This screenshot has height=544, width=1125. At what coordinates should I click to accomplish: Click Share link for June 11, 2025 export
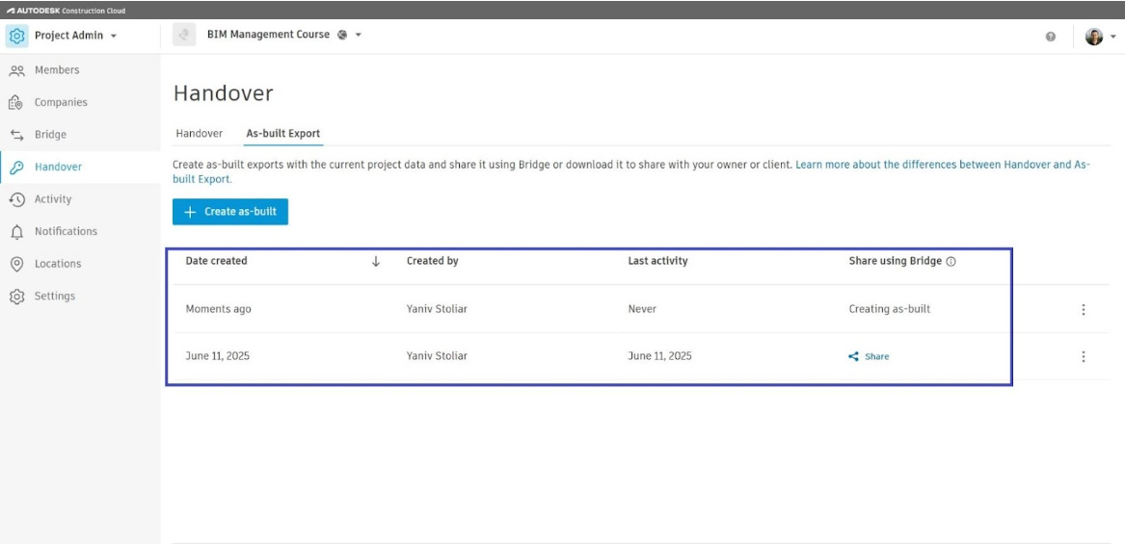pyautogui.click(x=870, y=356)
